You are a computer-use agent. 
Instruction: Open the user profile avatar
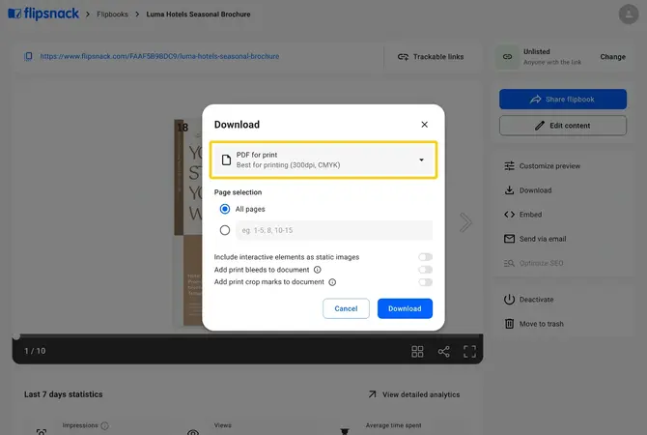(x=629, y=14)
